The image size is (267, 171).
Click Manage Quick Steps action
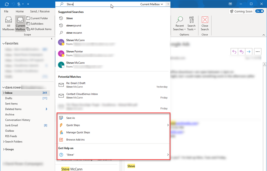(x=113, y=132)
